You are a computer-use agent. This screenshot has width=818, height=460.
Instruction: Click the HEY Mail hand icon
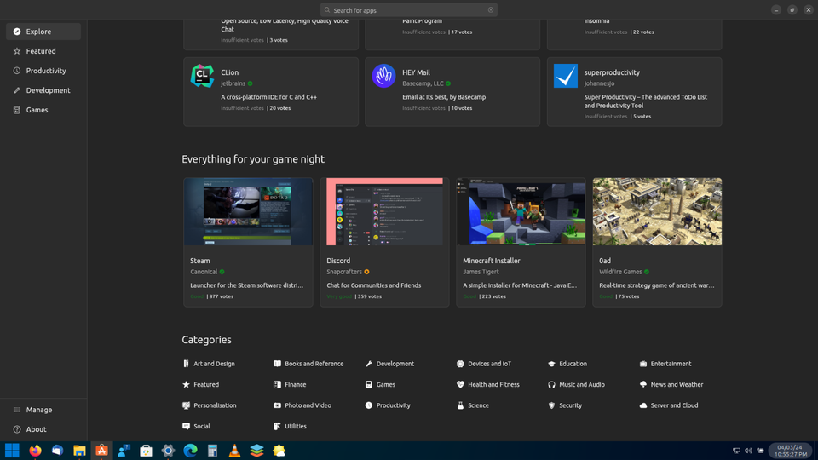click(383, 76)
